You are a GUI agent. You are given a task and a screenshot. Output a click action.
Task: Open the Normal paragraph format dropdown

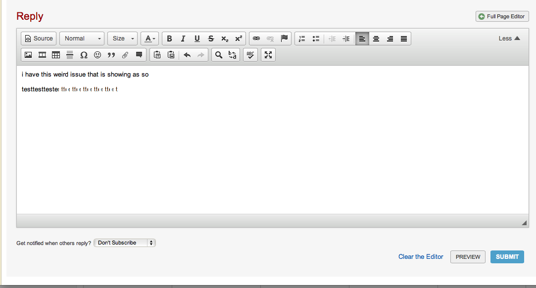(82, 39)
